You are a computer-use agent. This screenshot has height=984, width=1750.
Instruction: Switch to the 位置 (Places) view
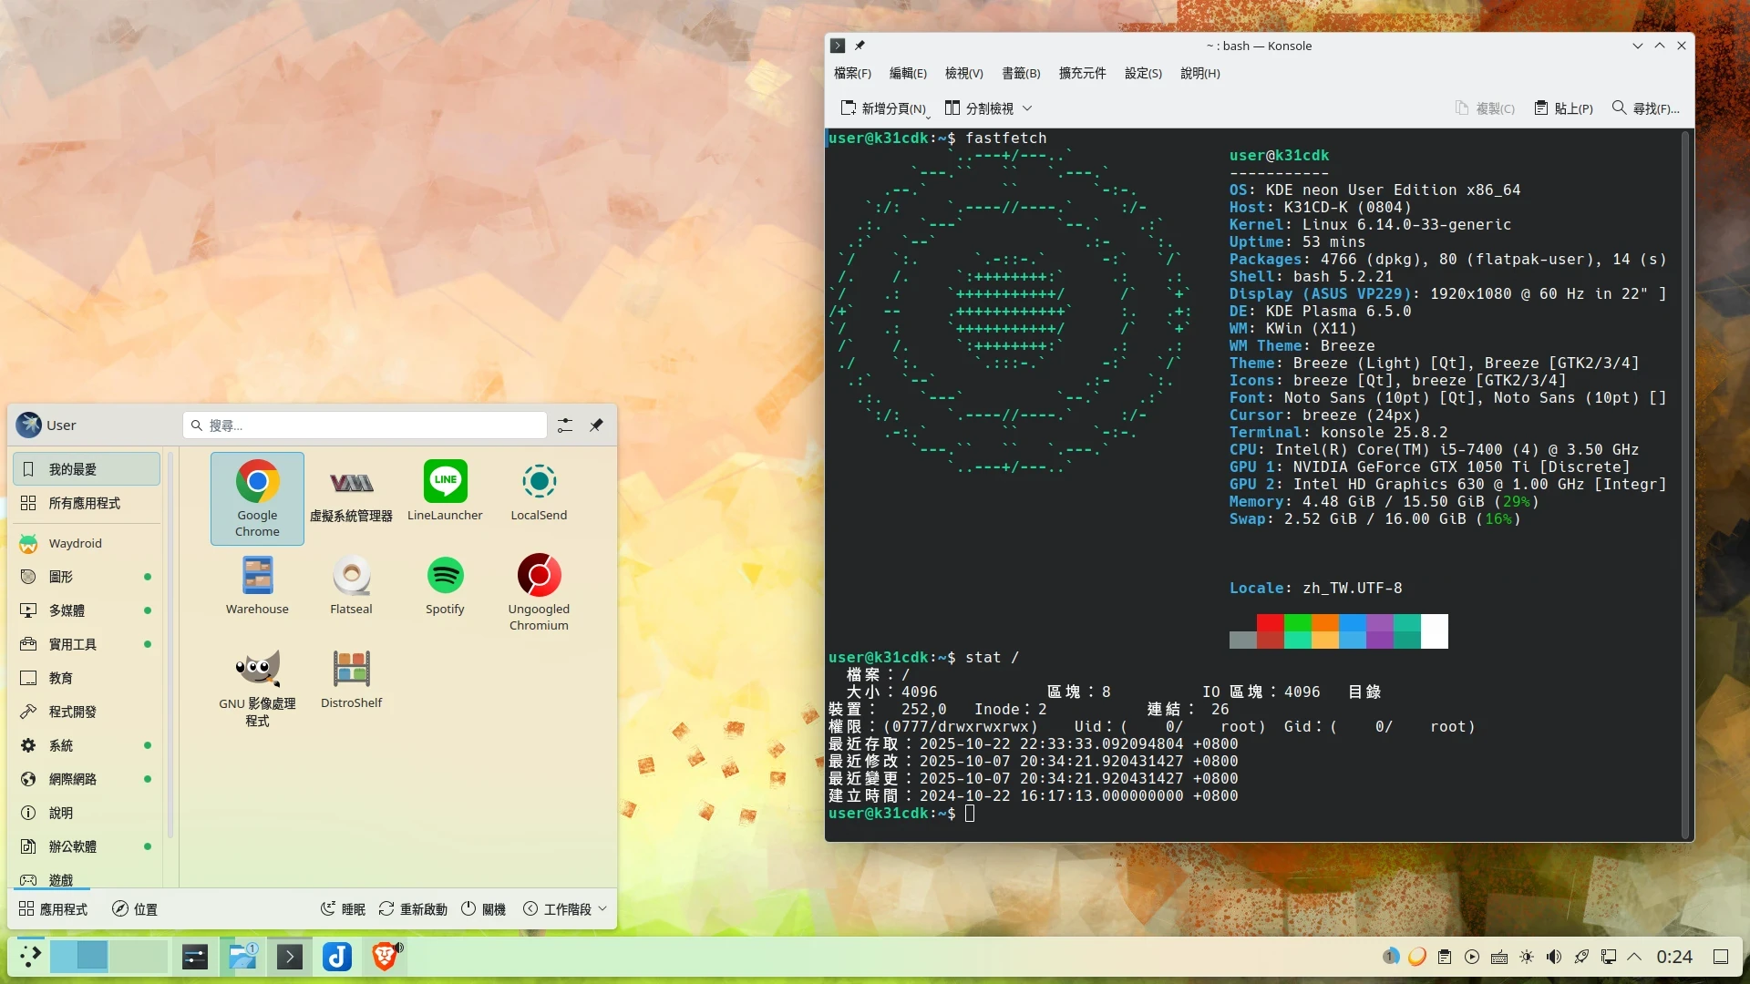(135, 909)
